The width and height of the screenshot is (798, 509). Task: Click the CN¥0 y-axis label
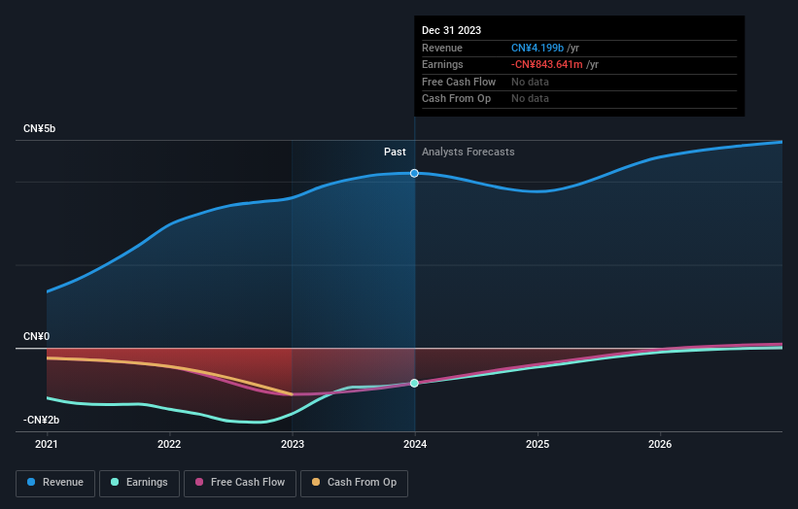click(36, 337)
